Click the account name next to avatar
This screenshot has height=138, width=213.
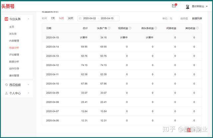click(x=198, y=6)
